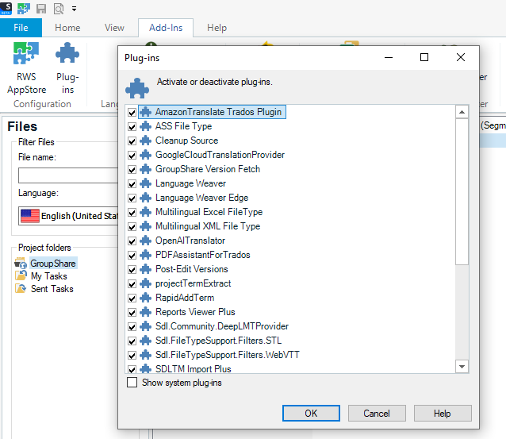Select the Post-Edit Versions entry
Viewport: 506px width, 439px height.
(x=192, y=269)
